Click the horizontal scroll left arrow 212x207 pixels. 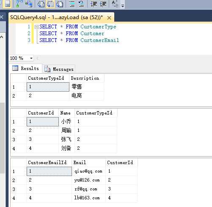38,58
